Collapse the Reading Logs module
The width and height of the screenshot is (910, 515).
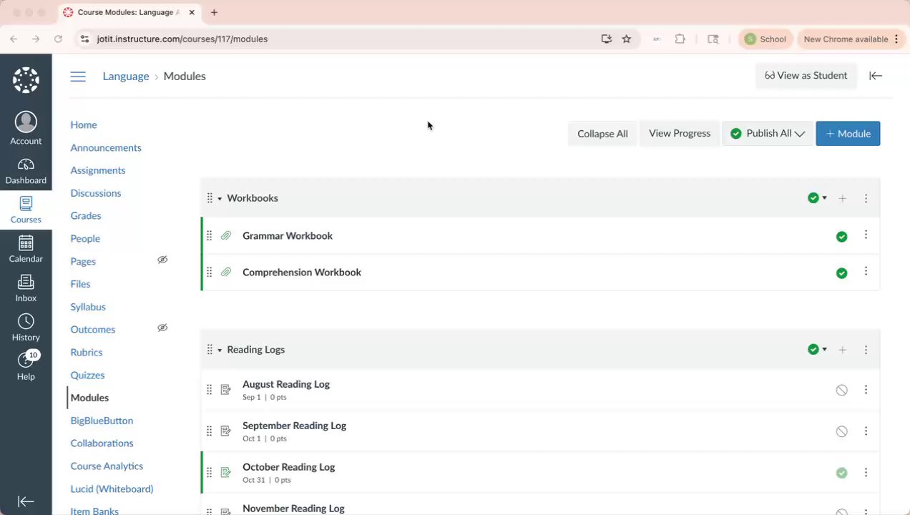pyautogui.click(x=220, y=350)
